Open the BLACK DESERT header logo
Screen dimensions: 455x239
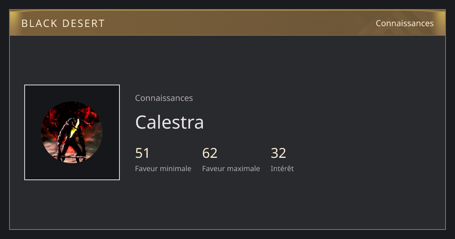coord(63,24)
